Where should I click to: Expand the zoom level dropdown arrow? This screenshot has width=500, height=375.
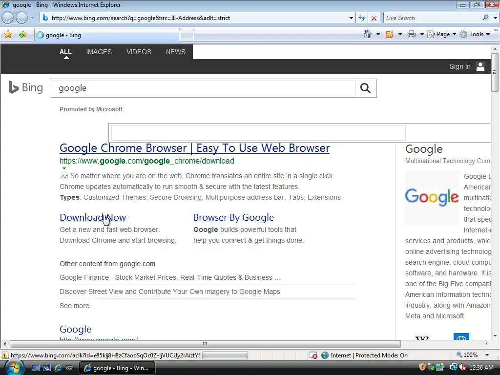pos(487,355)
